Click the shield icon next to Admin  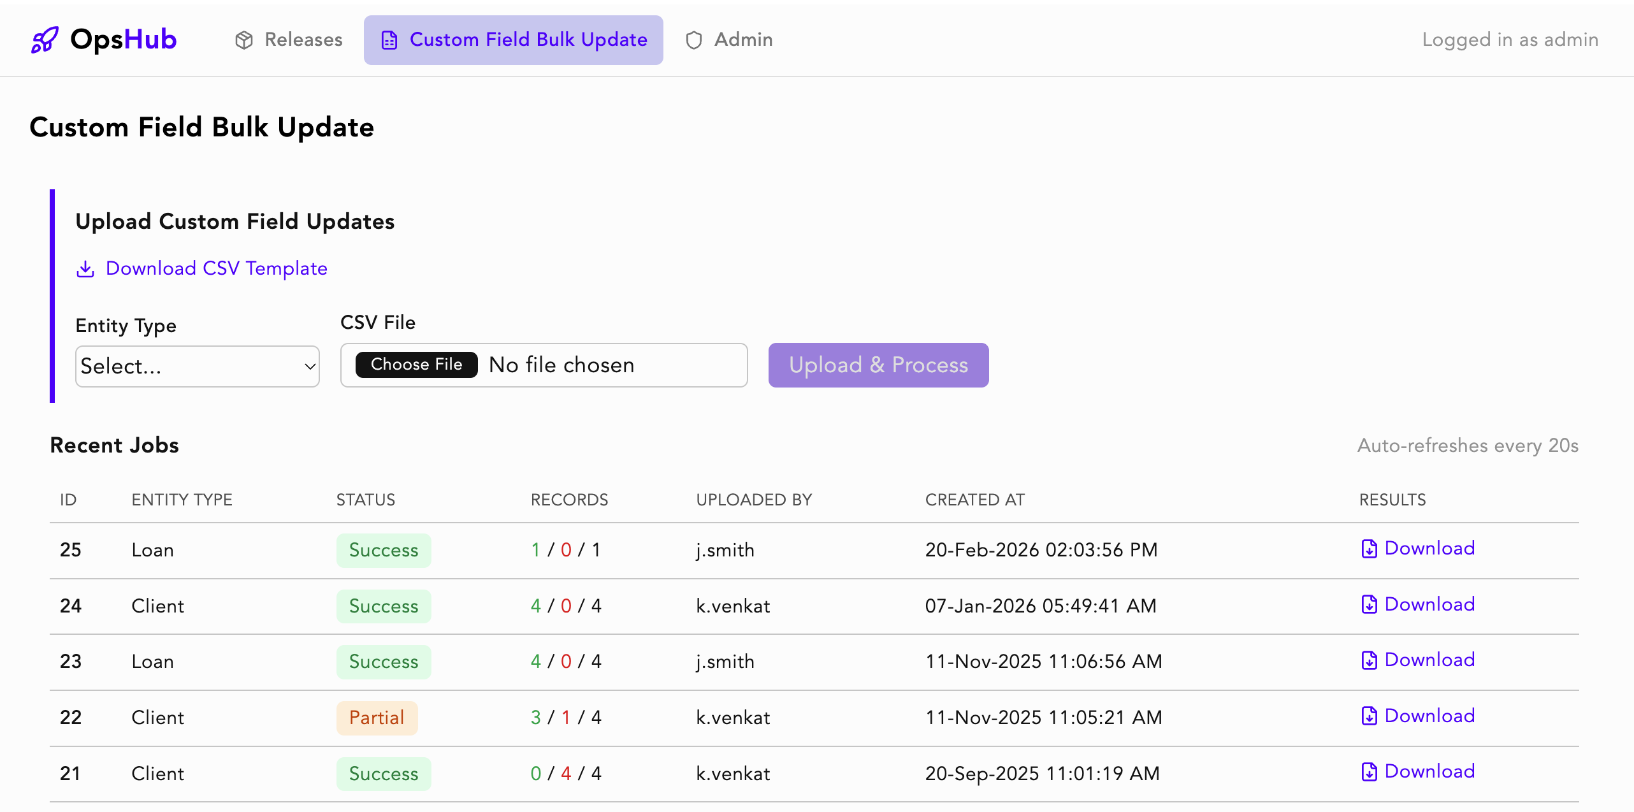click(694, 40)
